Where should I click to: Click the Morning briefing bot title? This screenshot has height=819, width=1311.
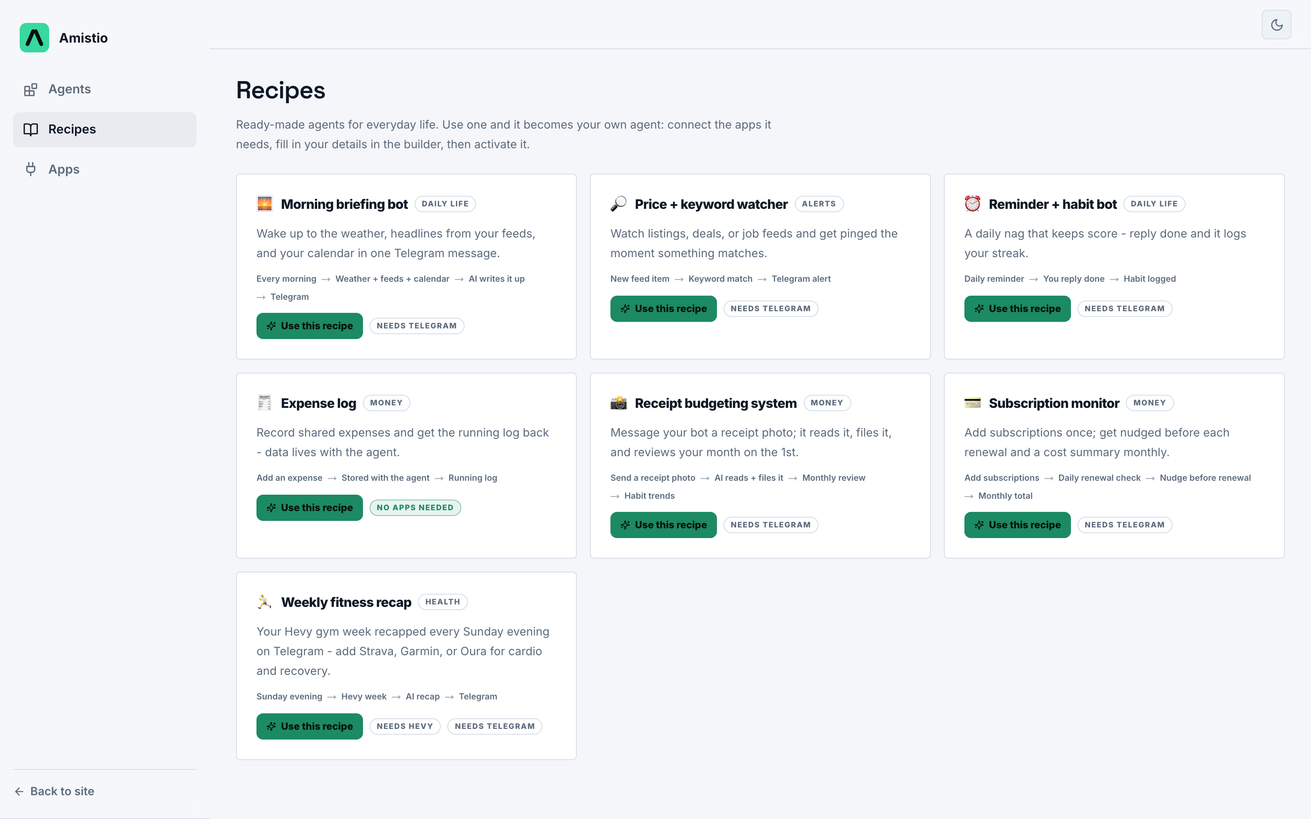[344, 204]
